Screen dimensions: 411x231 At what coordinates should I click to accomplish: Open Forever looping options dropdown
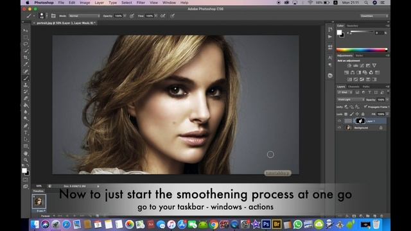(x=48, y=216)
